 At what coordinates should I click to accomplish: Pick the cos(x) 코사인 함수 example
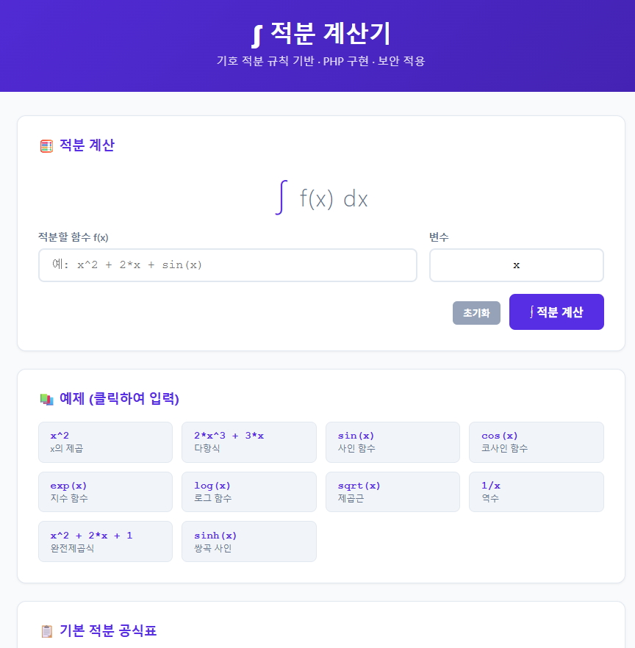coord(536,442)
